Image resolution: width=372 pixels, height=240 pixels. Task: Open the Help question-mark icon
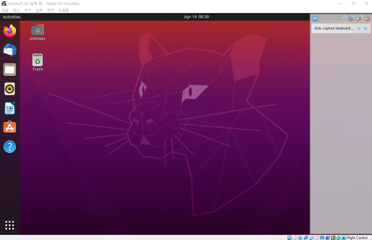(10, 147)
